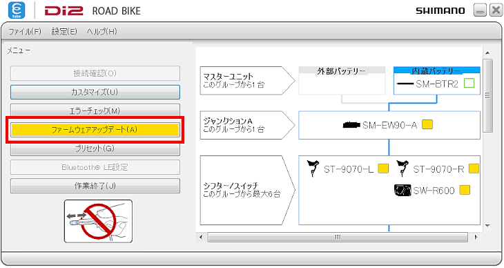Select the SM-BTR2 internal battery icon

[405, 84]
